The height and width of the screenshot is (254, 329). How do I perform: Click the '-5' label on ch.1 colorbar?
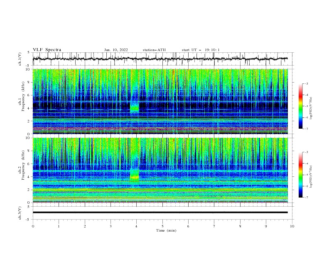click(x=307, y=106)
